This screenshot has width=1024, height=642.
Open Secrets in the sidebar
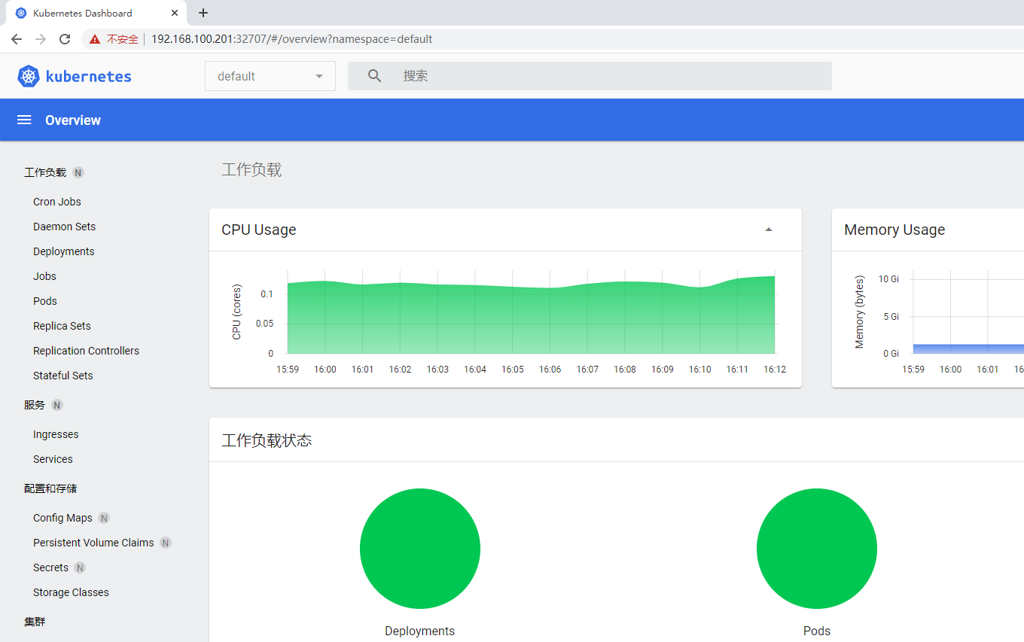point(50,567)
